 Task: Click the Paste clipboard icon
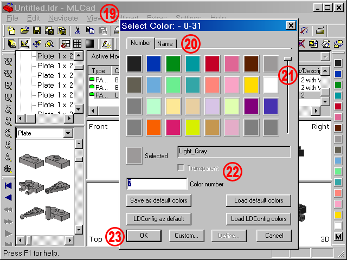tap(103, 30)
